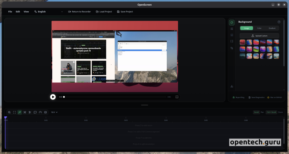This screenshot has height=154, width=289.
Task: Open the View menu
Action: (26, 12)
